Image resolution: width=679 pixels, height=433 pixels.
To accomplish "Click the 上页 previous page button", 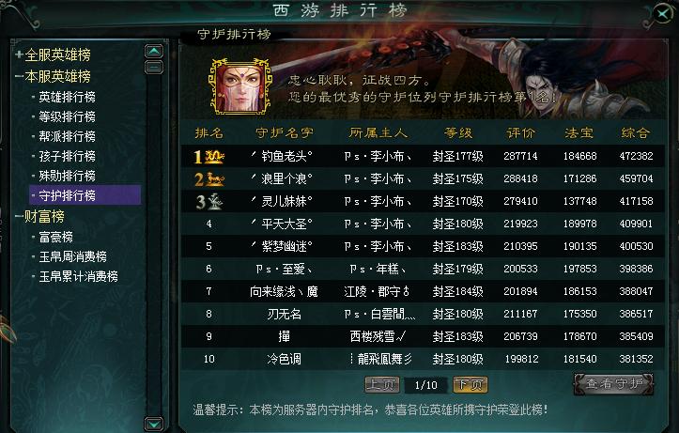I will tap(382, 384).
